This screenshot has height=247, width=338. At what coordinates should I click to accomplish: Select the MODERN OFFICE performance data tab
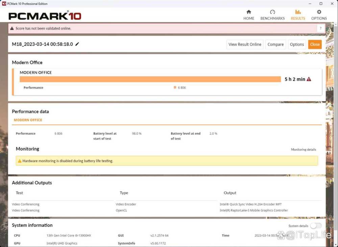28,120
